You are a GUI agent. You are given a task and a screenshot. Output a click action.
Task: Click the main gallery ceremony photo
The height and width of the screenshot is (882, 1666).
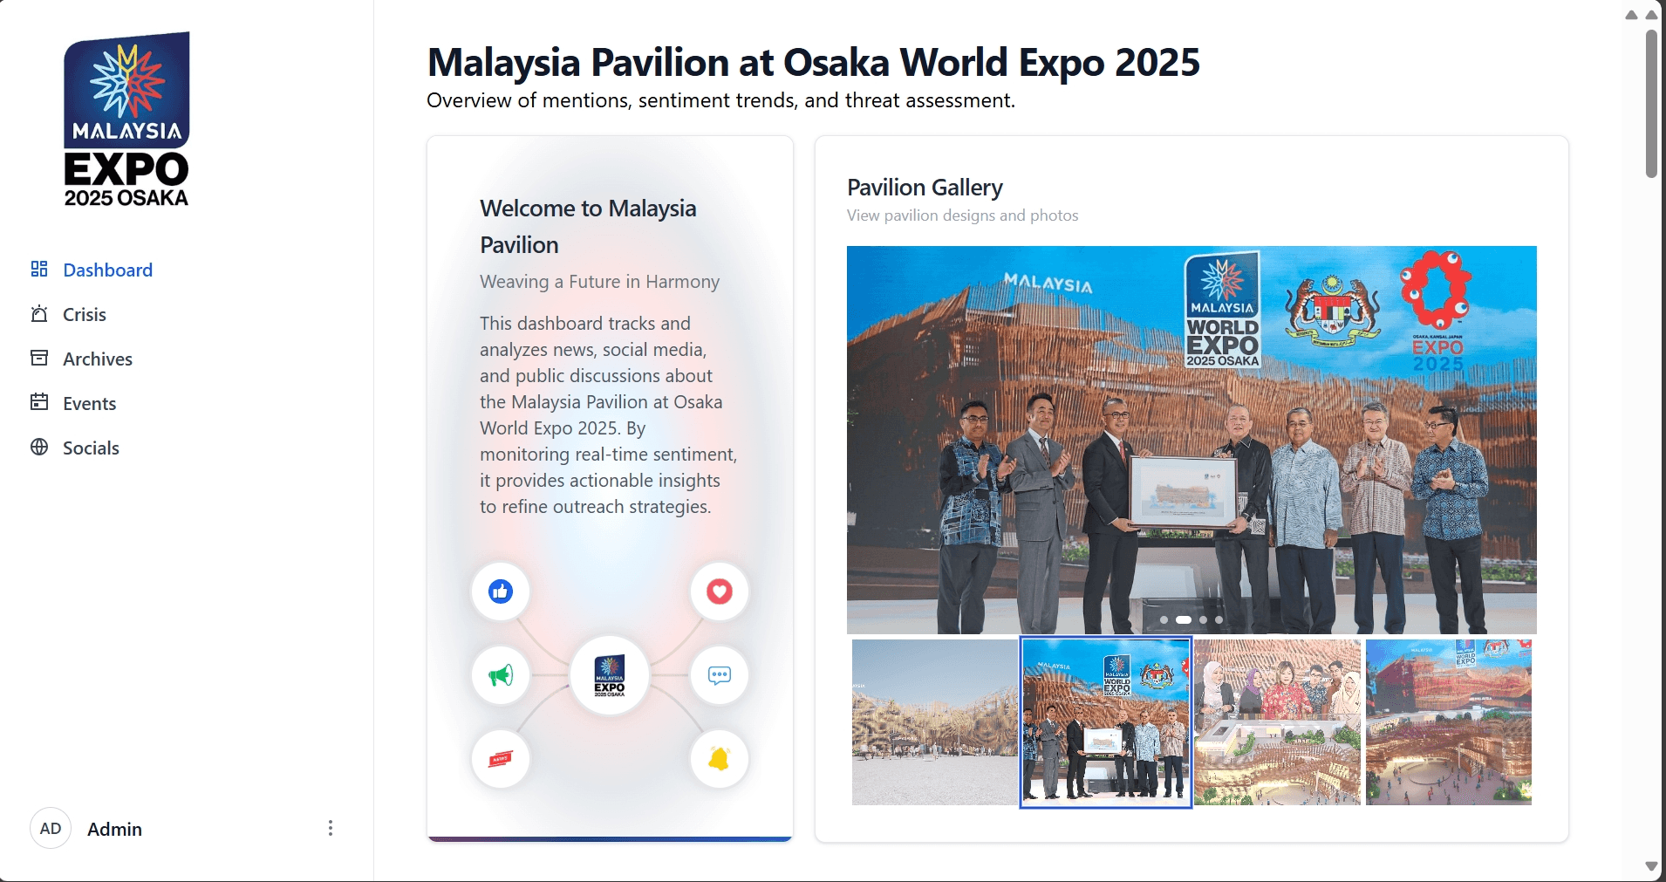1191,440
